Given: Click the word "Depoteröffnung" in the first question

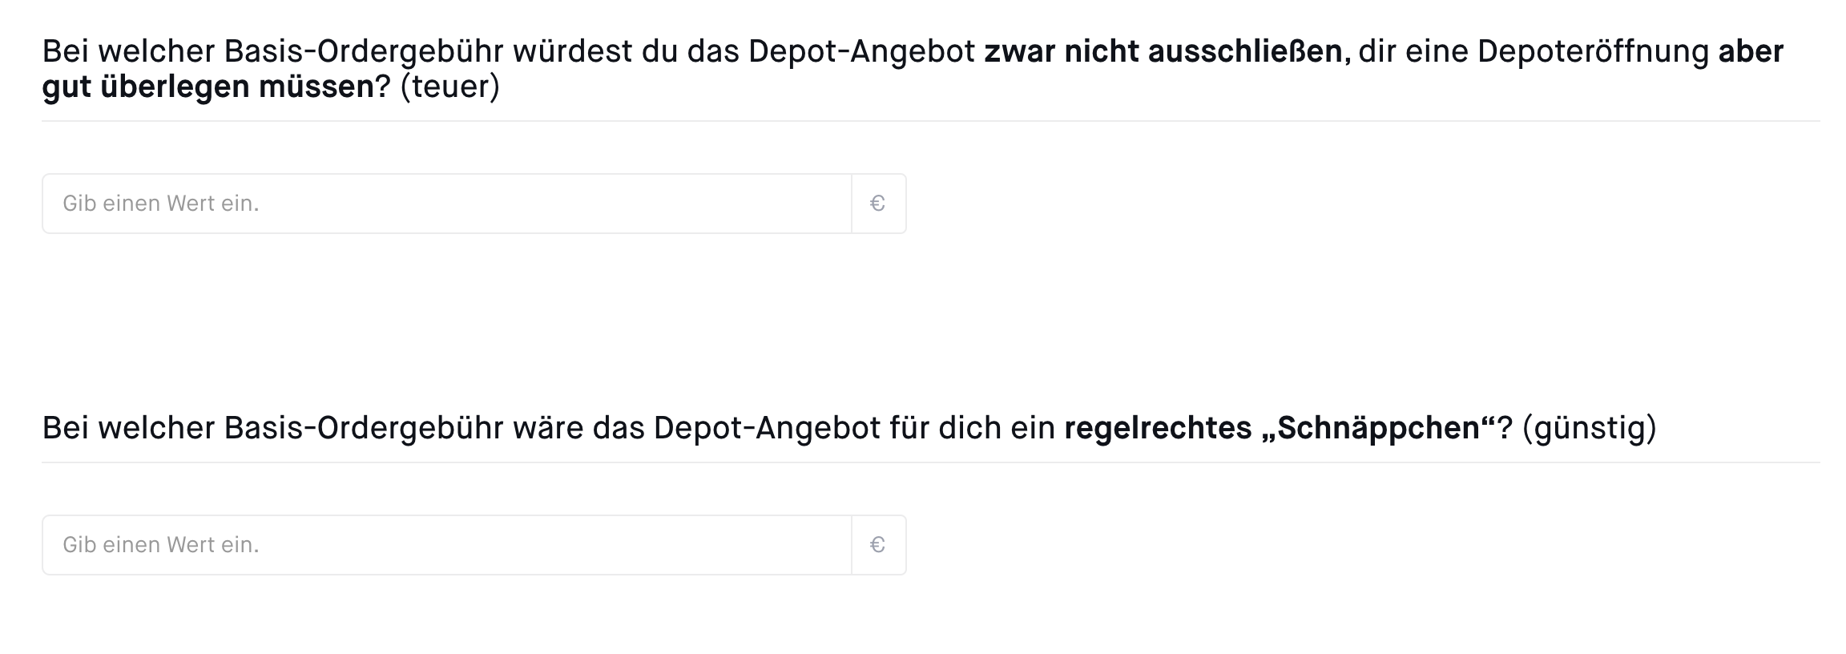Looking at the screenshot, I should (x=1593, y=51).
